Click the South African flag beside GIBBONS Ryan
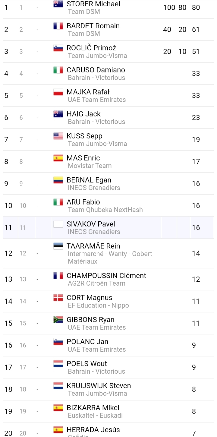The image size is (217, 437). click(x=58, y=320)
